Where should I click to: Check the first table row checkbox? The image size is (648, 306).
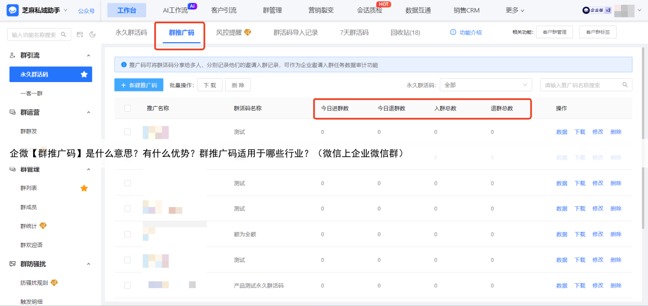tap(128, 132)
